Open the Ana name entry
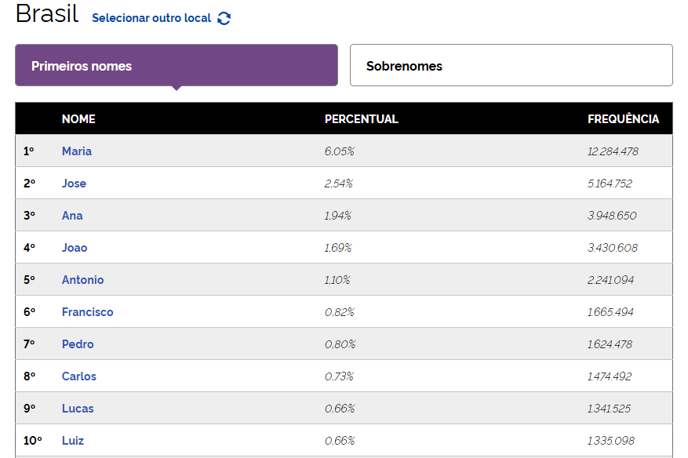 [72, 216]
